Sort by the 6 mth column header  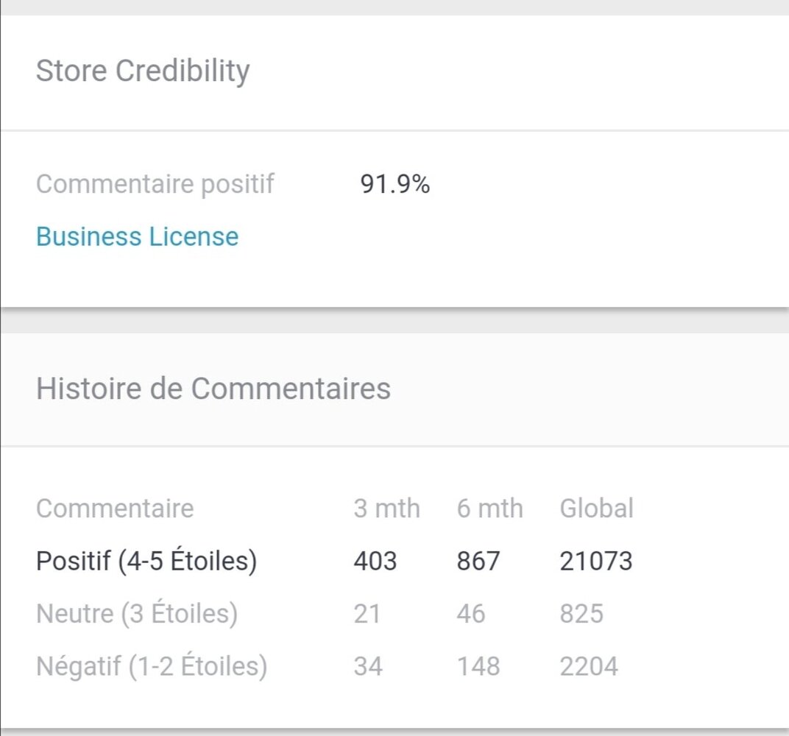pos(489,508)
